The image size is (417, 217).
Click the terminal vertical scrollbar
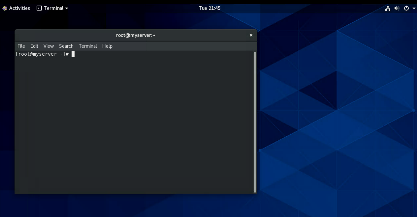click(255, 122)
